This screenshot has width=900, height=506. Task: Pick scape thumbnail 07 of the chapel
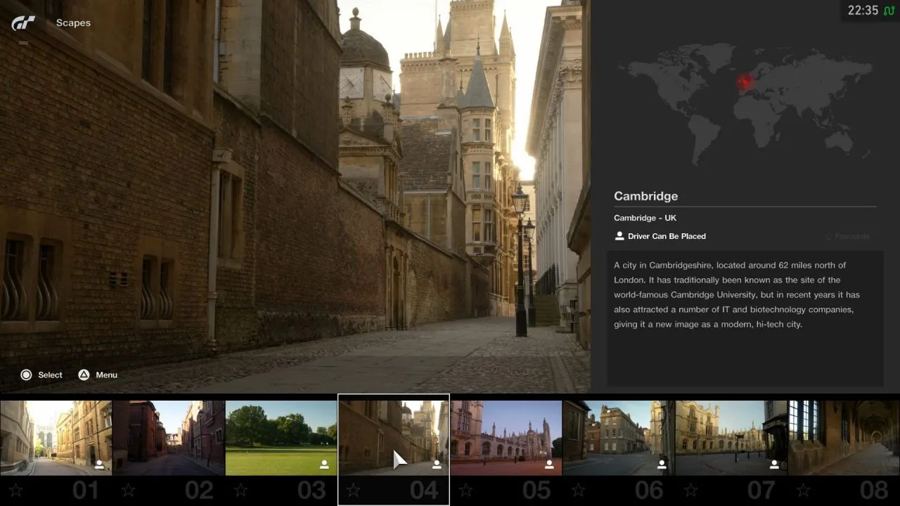731,437
